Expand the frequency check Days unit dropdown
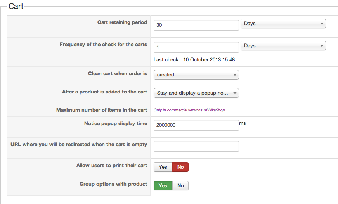Screen dimensions: 338x204 283,46
